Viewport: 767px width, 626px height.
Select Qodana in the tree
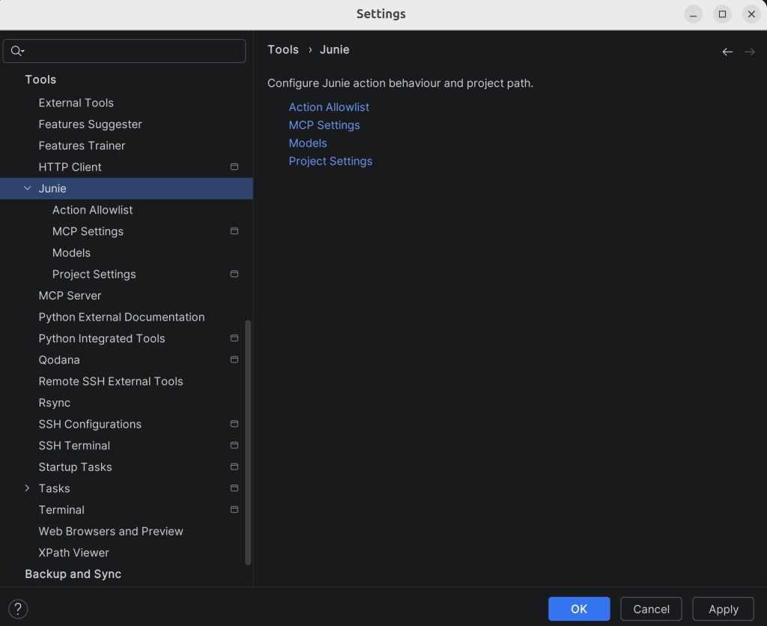(x=126, y=360)
